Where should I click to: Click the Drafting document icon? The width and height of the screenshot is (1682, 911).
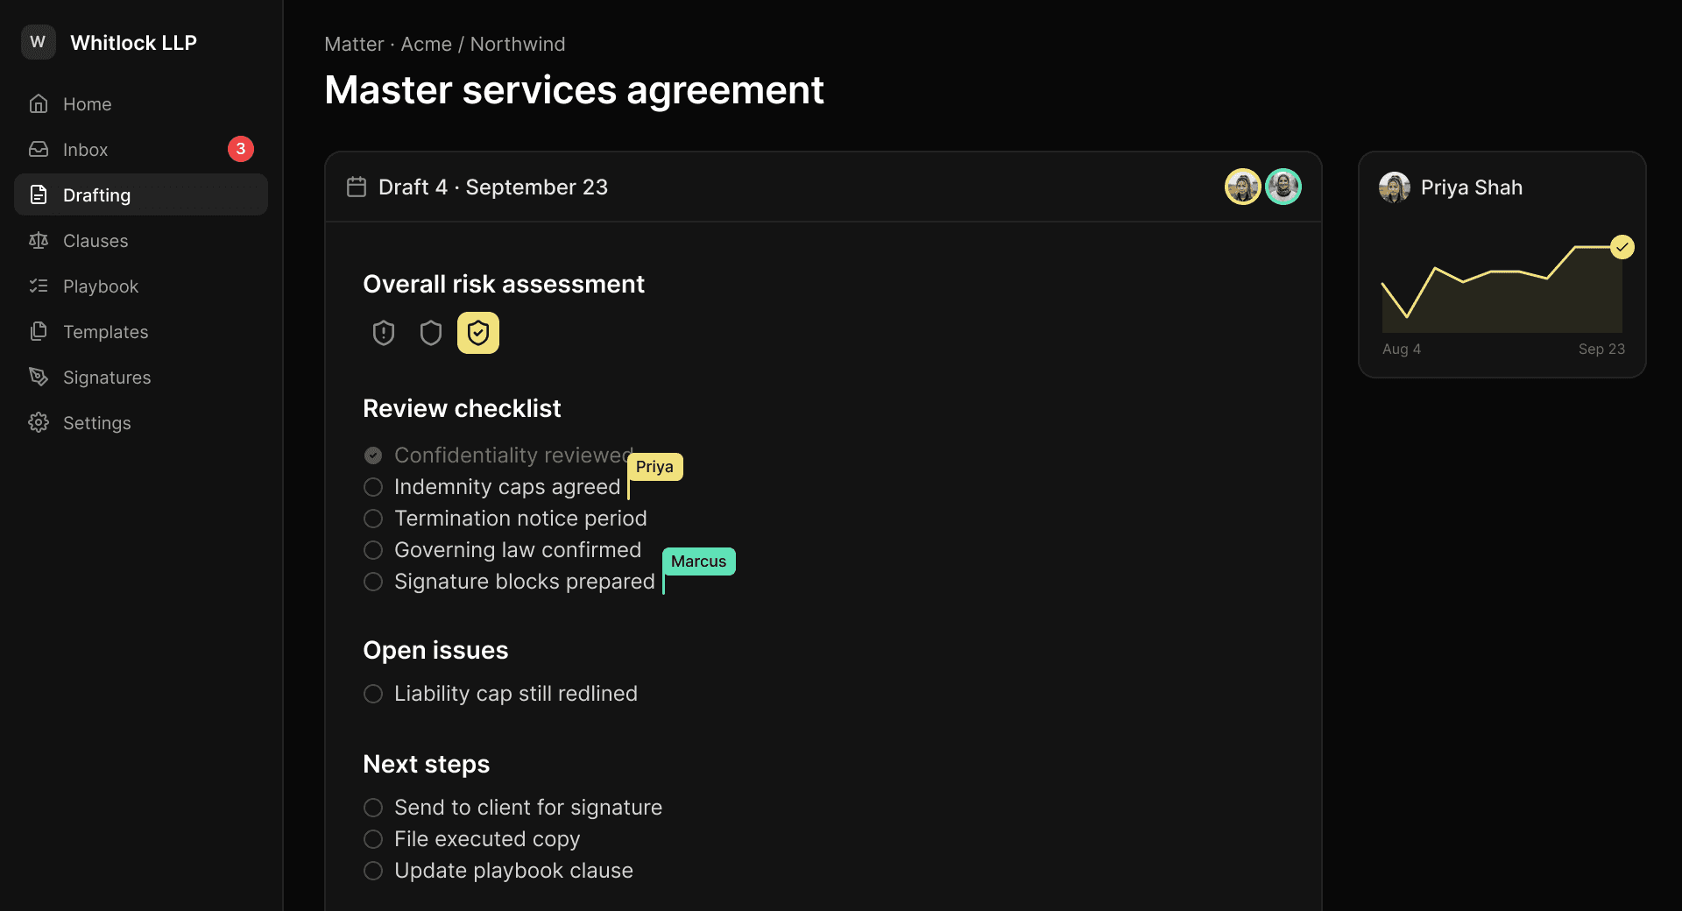pyautogui.click(x=39, y=194)
